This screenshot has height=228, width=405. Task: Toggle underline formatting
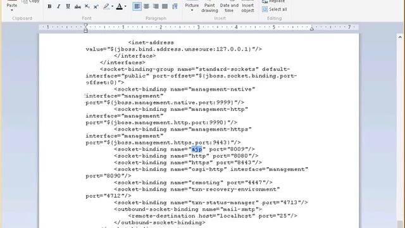(68, 6)
